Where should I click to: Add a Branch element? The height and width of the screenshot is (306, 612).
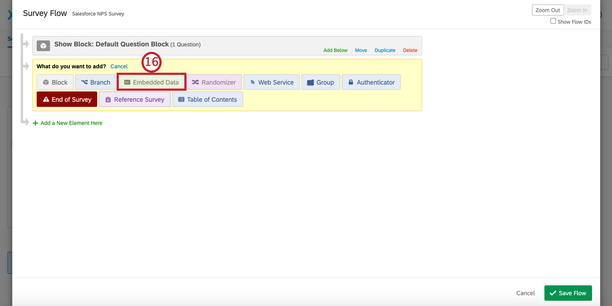point(96,82)
